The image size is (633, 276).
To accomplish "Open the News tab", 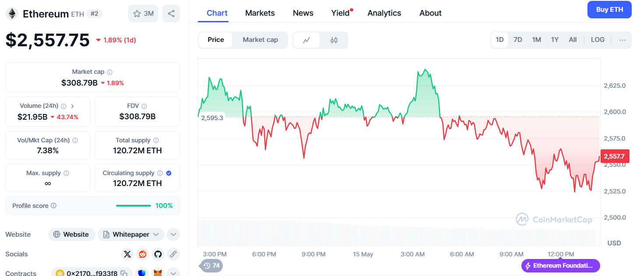I will [x=303, y=13].
